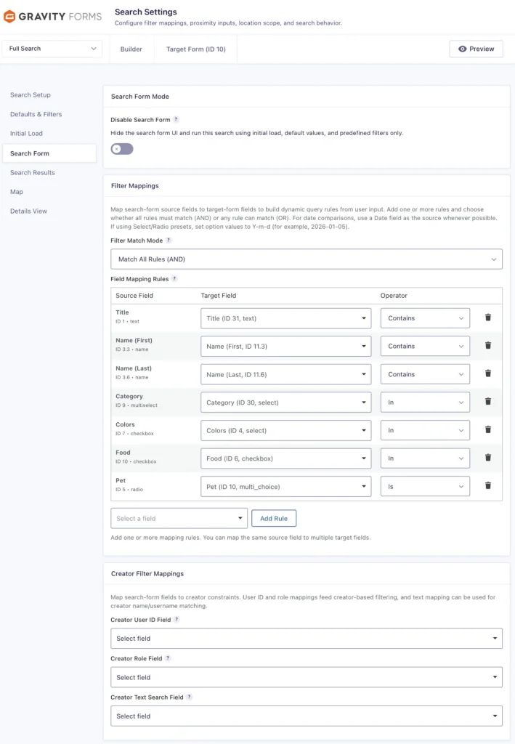Viewport: 515px width, 744px height.
Task: Go to Search Results section
Action: [33, 173]
